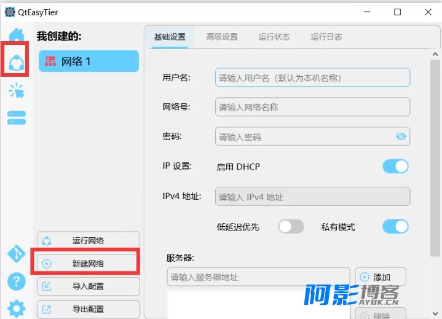This screenshot has width=442, height=319.
Task: Click the 用户名 input field
Action: (x=312, y=77)
